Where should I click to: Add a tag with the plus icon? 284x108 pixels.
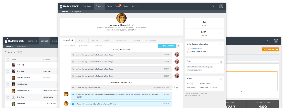pyautogui.click(x=221, y=62)
